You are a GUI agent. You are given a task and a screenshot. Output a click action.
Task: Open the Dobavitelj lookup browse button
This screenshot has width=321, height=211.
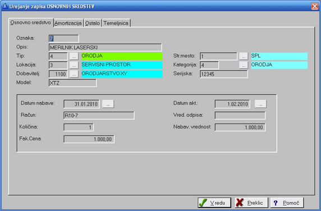74,74
